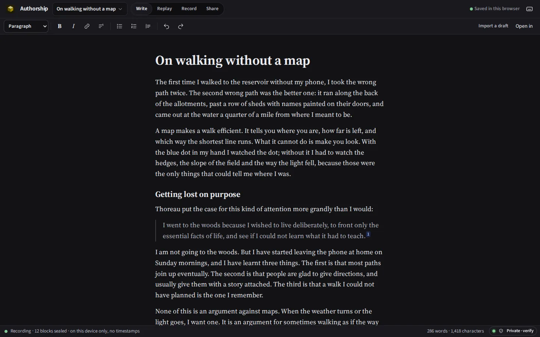Open the 'On walking without a map' document menu
Image resolution: width=540 pixels, height=337 pixels.
89,9
